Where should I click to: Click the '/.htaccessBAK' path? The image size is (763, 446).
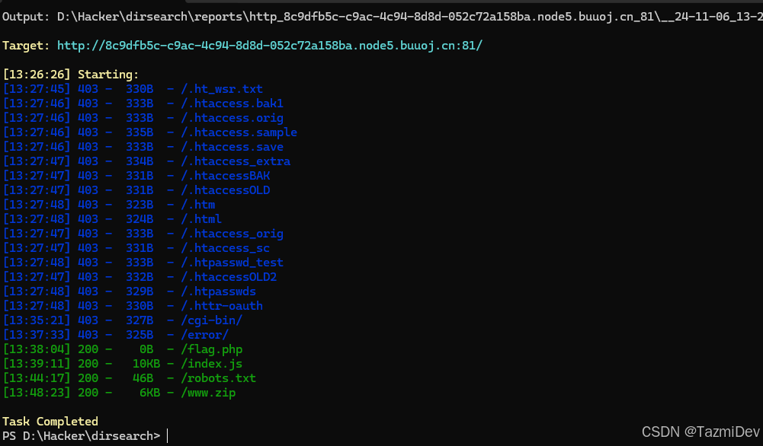pos(225,175)
